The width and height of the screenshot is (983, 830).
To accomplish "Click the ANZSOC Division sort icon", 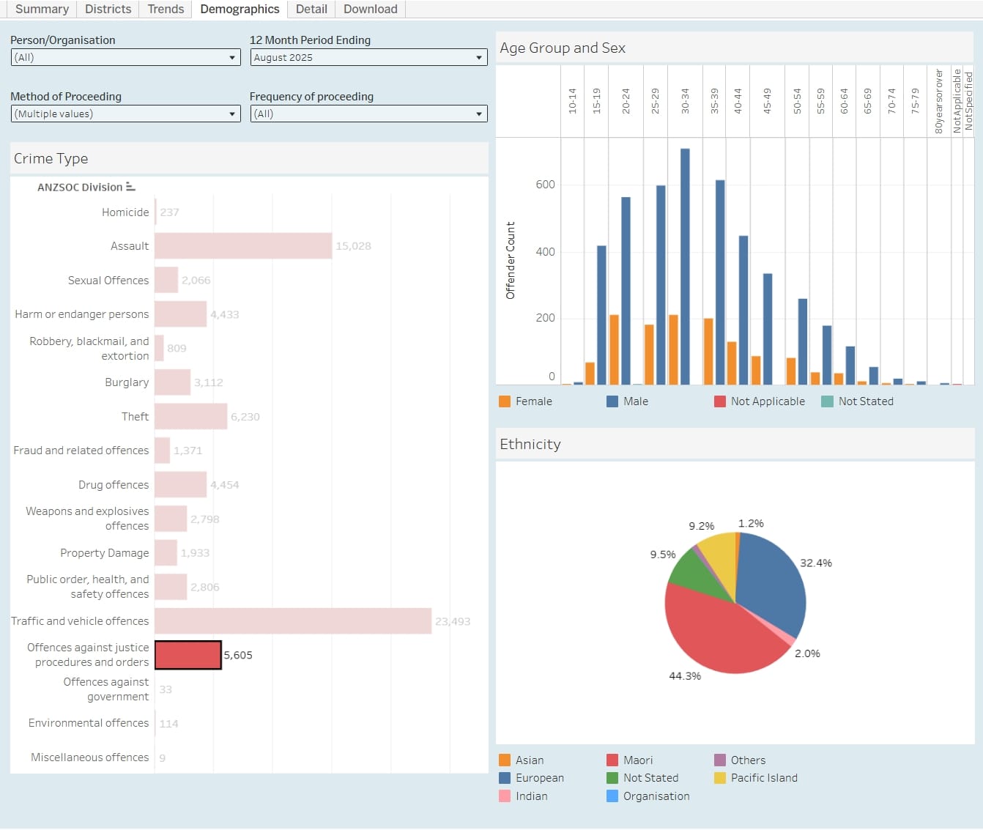I will (x=130, y=187).
